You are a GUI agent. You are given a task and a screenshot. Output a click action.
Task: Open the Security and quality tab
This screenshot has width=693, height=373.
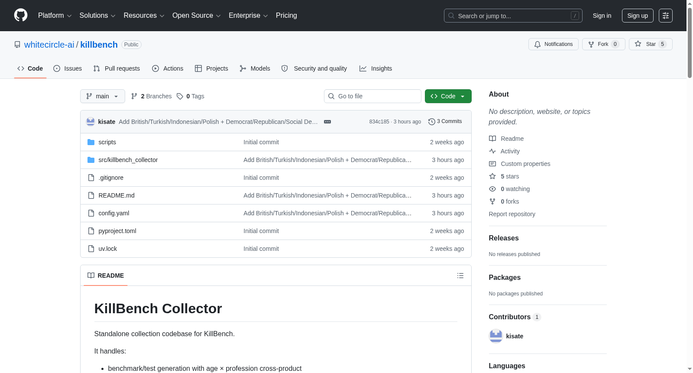pos(314,68)
